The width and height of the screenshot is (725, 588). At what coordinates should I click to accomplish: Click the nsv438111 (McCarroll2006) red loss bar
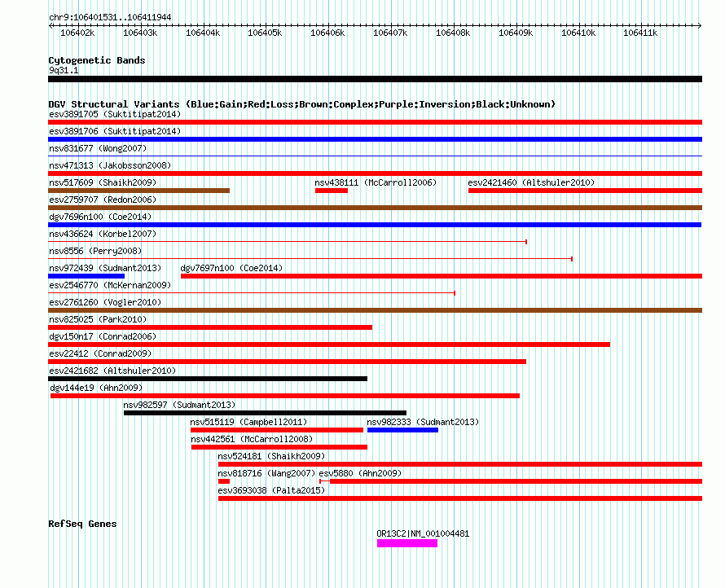(332, 191)
